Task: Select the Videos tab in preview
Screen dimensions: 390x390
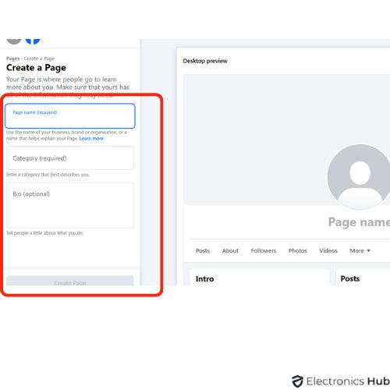Action: (328, 250)
